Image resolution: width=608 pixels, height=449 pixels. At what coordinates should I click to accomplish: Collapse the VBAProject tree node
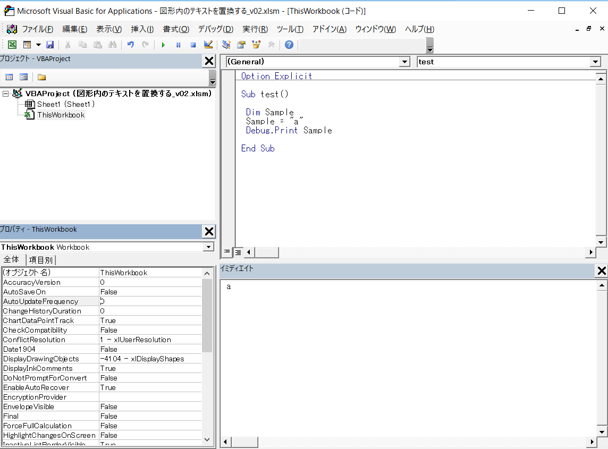coord(5,94)
